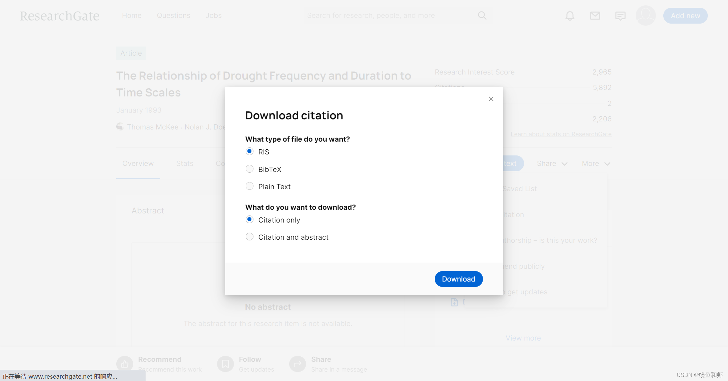The height and width of the screenshot is (381, 728).
Task: Open the notifications bell icon
Action: [570, 16]
